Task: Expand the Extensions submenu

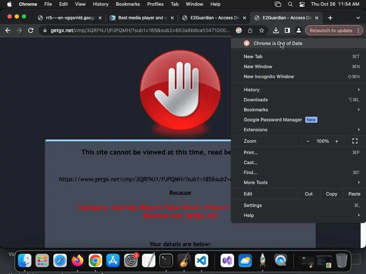Action: coord(298,130)
